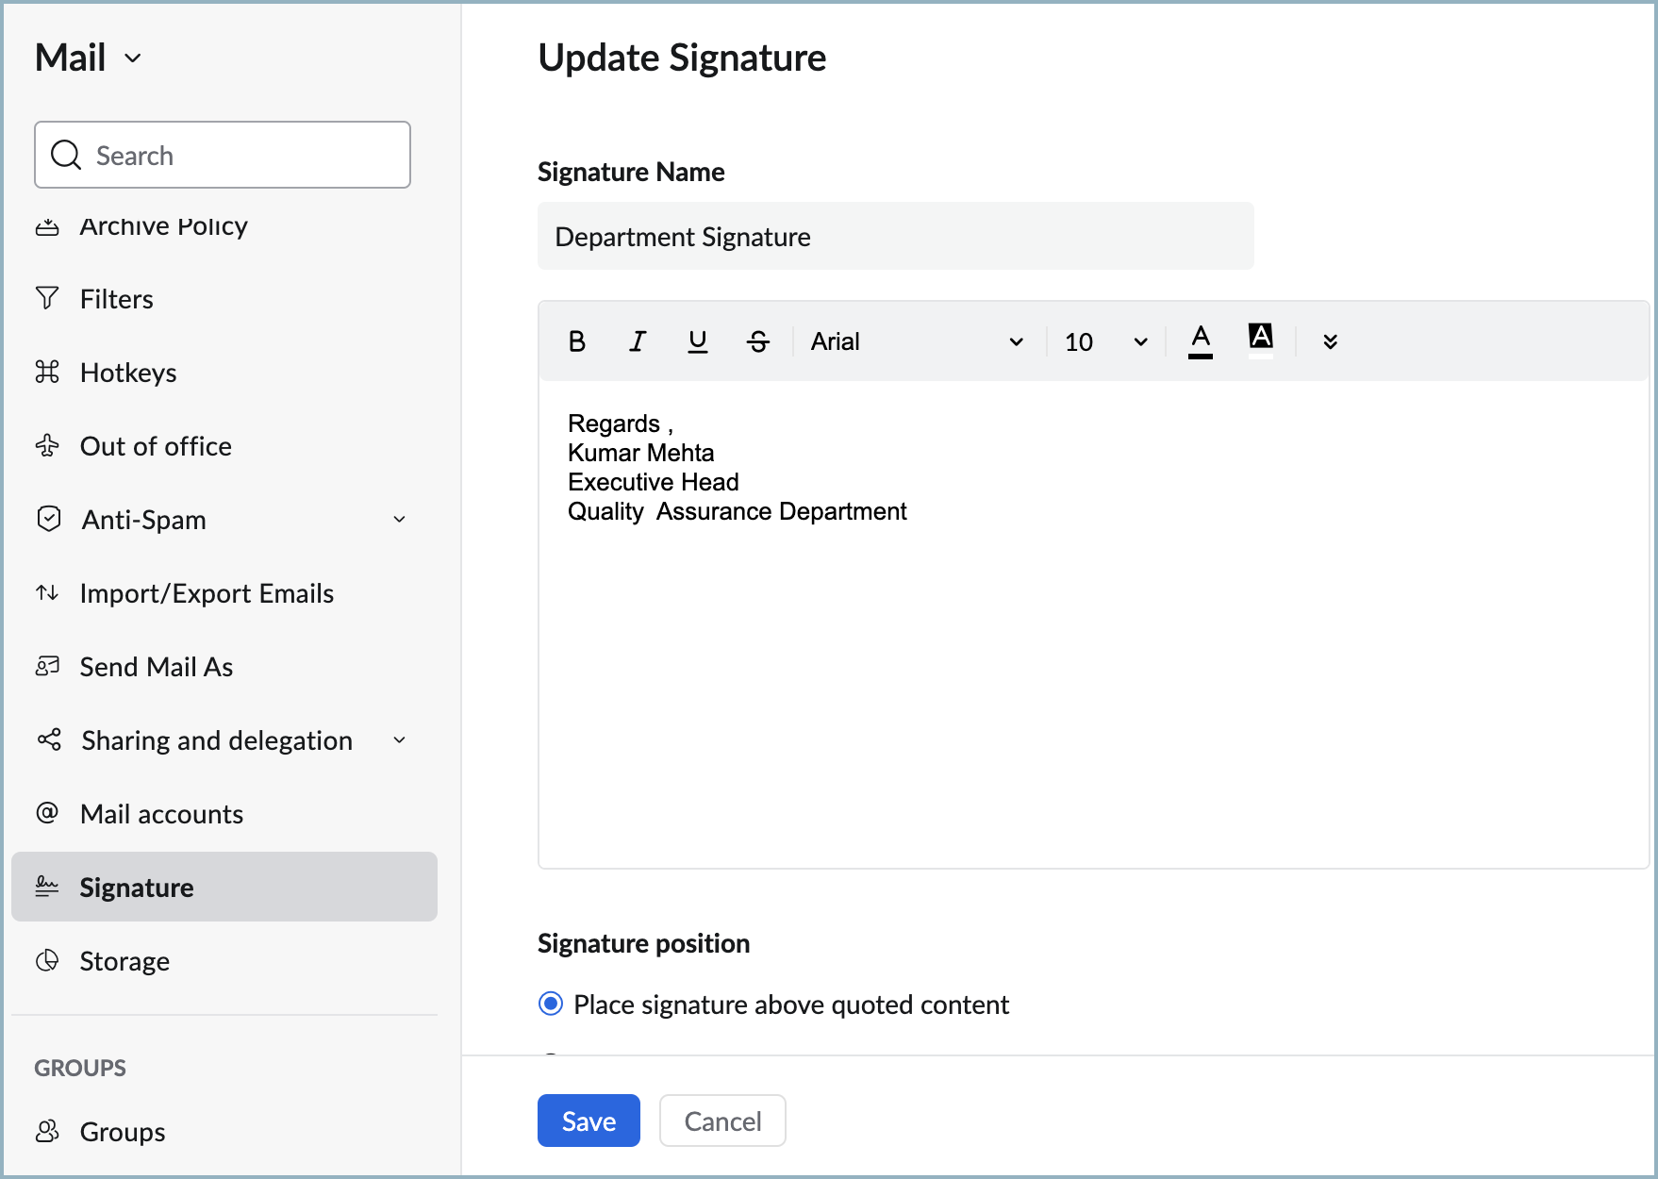Expand more formatting options with double chevron
This screenshot has height=1179, width=1658.
1330,341
